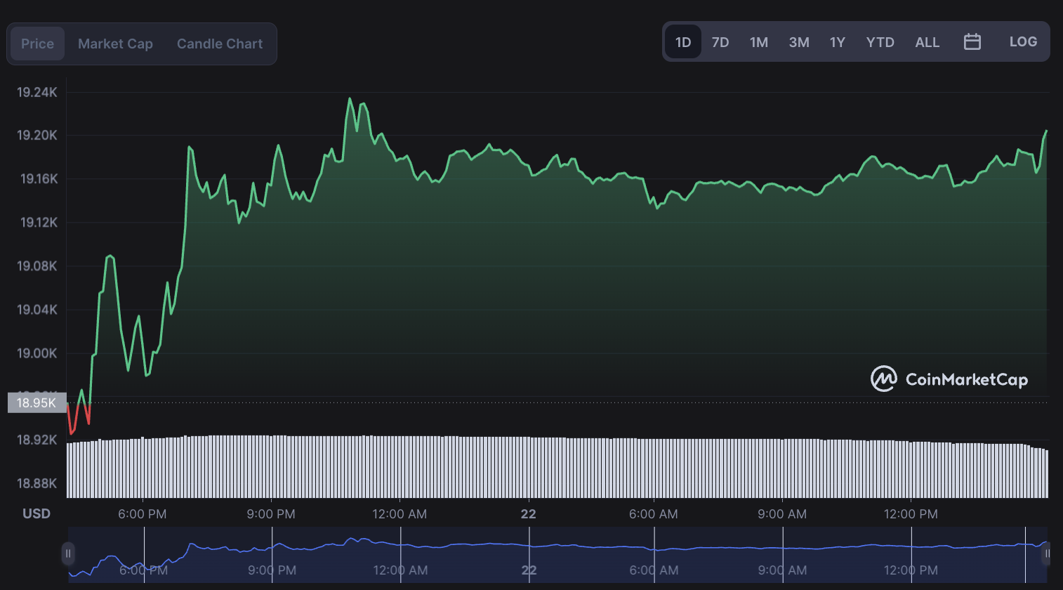Grab the right range slider handle

(x=1046, y=553)
